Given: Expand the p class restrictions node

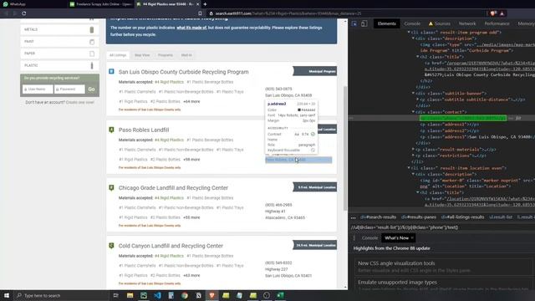Looking at the screenshot, I should point(413,156).
